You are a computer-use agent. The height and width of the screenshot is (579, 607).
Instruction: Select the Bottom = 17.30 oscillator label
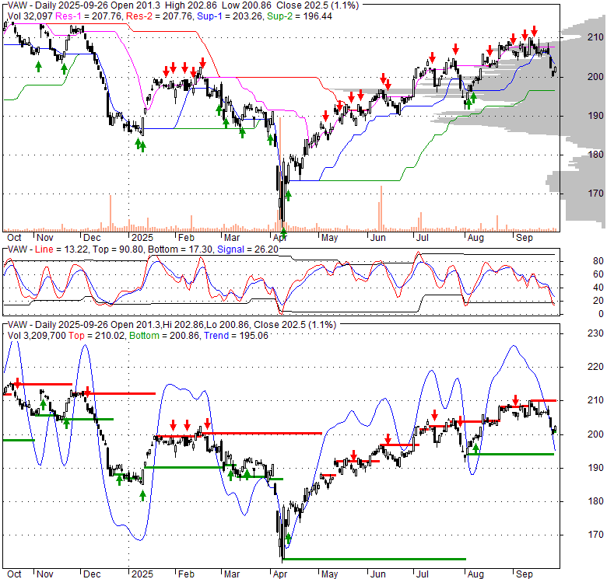click(181, 249)
